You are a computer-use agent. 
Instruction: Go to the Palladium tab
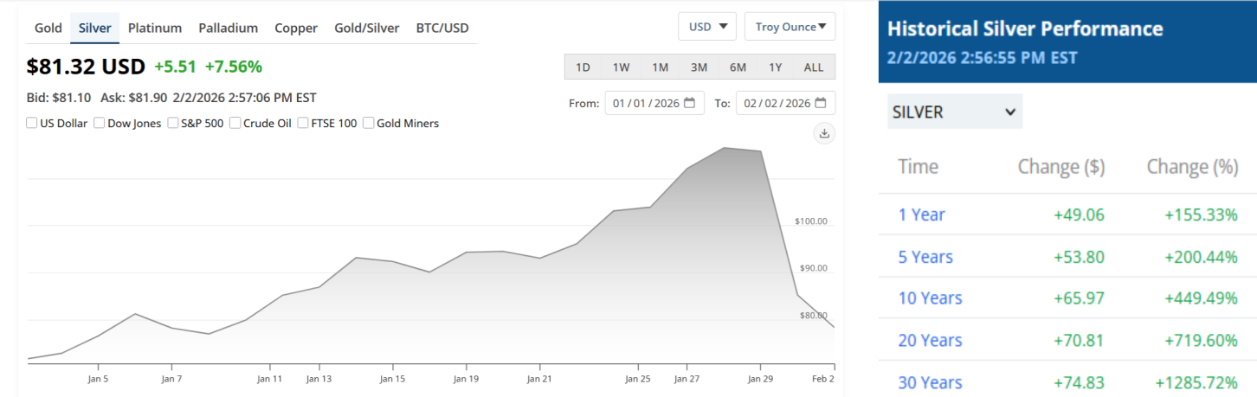[229, 28]
